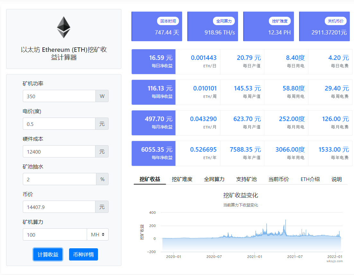Click the 矿池抽水 percentage input
The image size is (354, 275).
[59, 179]
